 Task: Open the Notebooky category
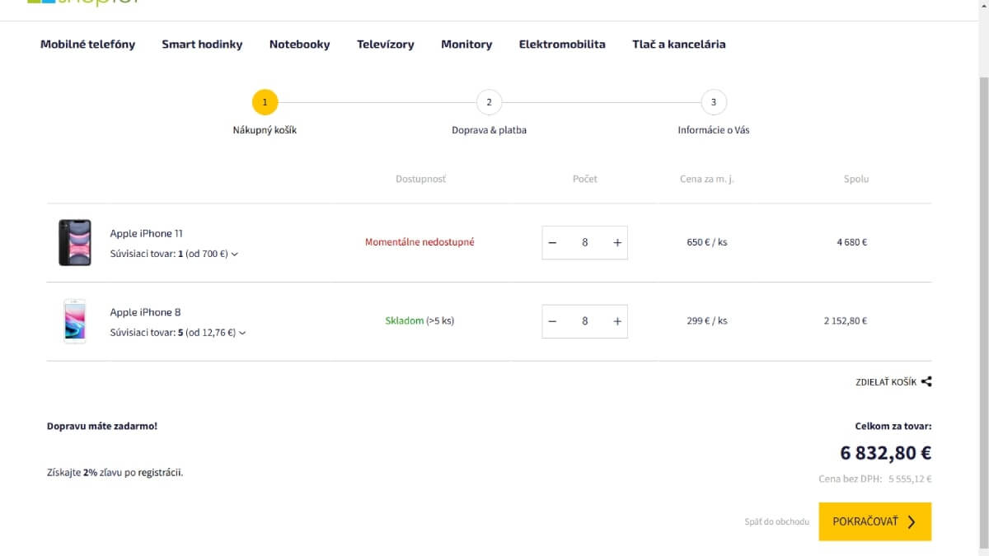click(299, 44)
